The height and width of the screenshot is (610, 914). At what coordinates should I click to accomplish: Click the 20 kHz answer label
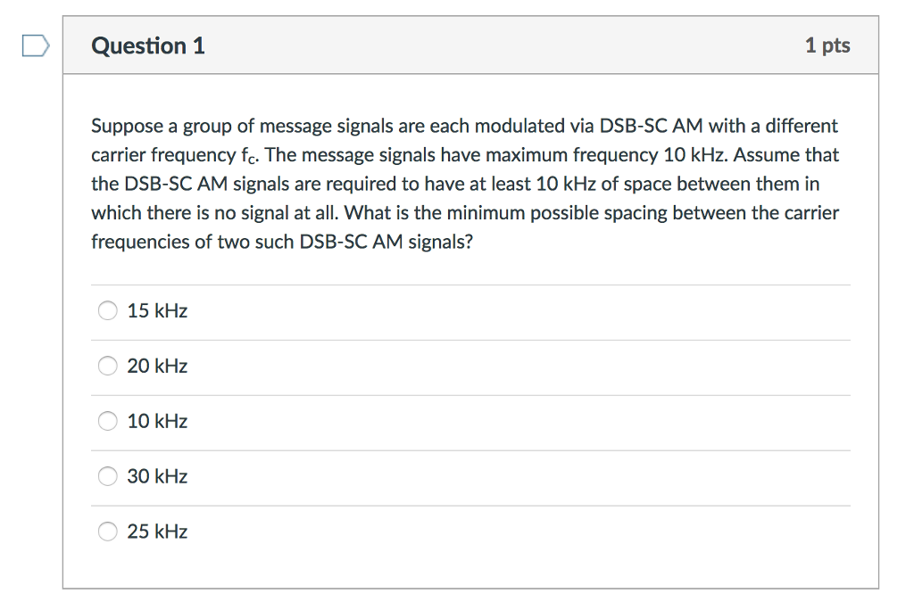click(157, 366)
